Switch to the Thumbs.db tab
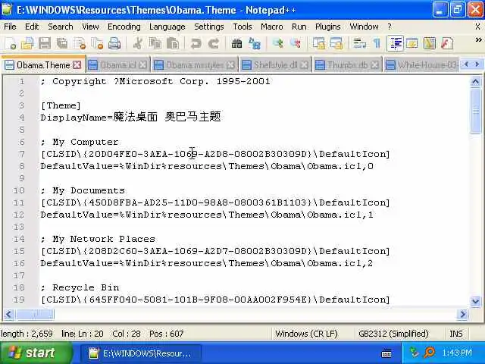 click(348, 65)
